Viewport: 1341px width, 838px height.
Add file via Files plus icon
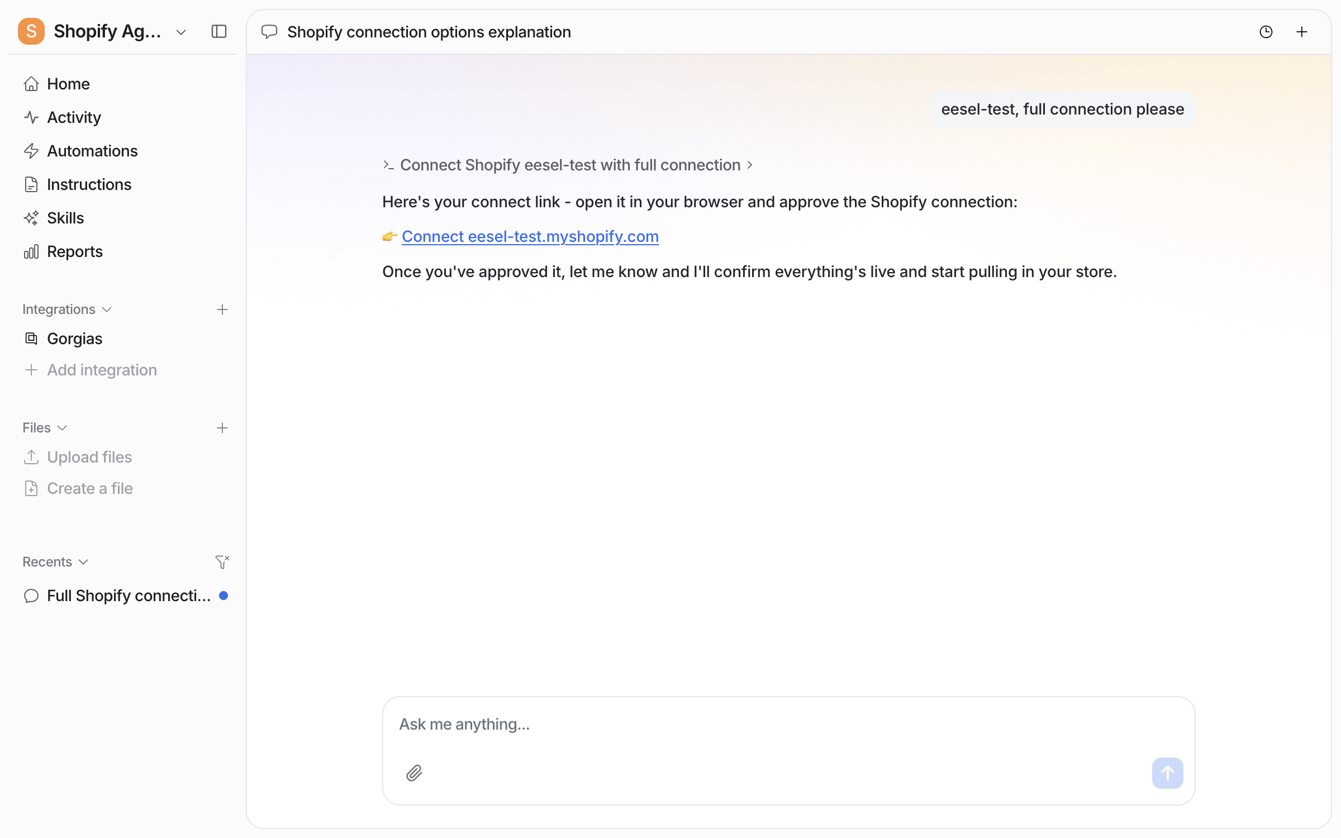click(x=222, y=428)
